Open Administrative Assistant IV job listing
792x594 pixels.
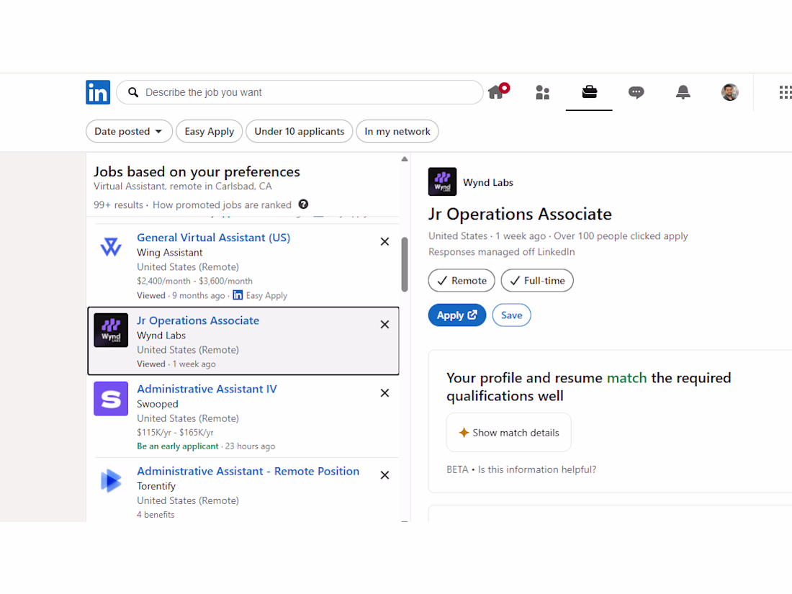point(207,389)
